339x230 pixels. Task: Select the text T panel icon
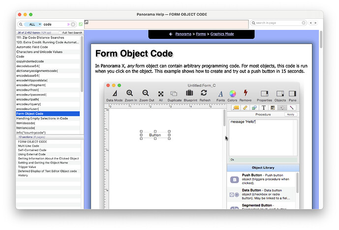264,107
